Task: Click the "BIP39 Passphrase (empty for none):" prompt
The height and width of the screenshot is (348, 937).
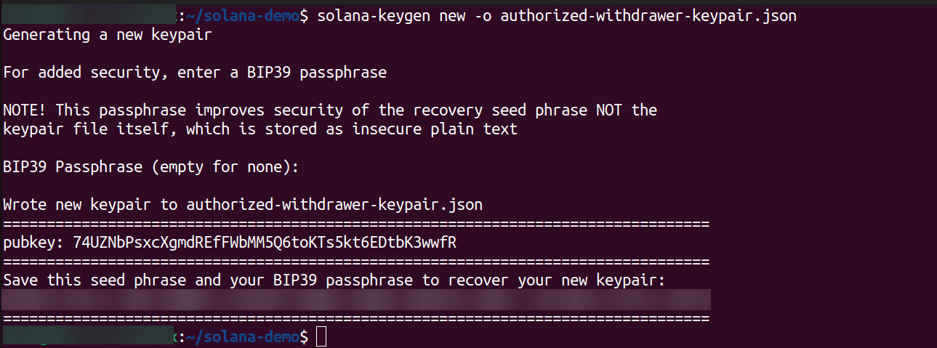Action: tap(151, 167)
